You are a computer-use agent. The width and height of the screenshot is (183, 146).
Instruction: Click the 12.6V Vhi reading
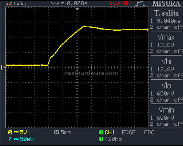pyautogui.click(x=166, y=69)
